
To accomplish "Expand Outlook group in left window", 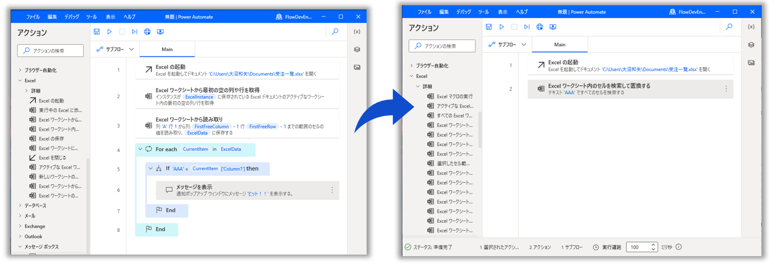I will pos(20,237).
